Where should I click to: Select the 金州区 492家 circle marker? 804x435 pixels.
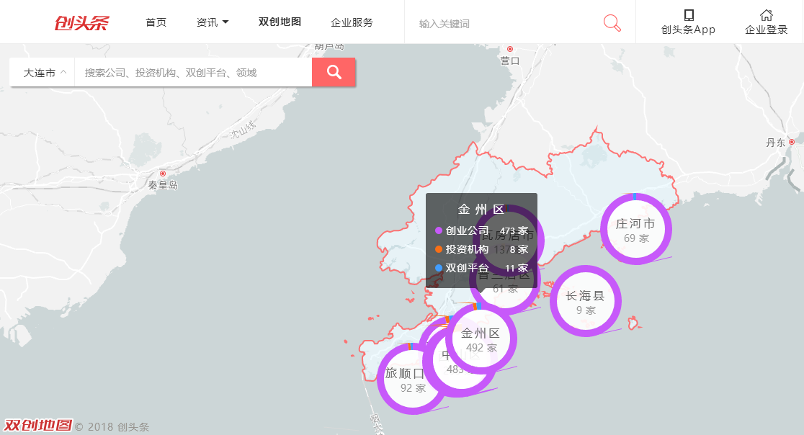(481, 338)
